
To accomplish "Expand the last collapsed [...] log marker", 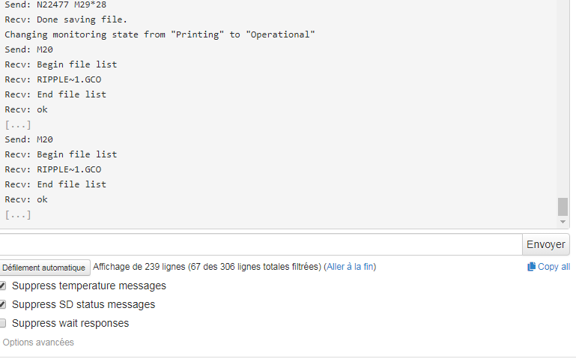I will pos(18,215).
